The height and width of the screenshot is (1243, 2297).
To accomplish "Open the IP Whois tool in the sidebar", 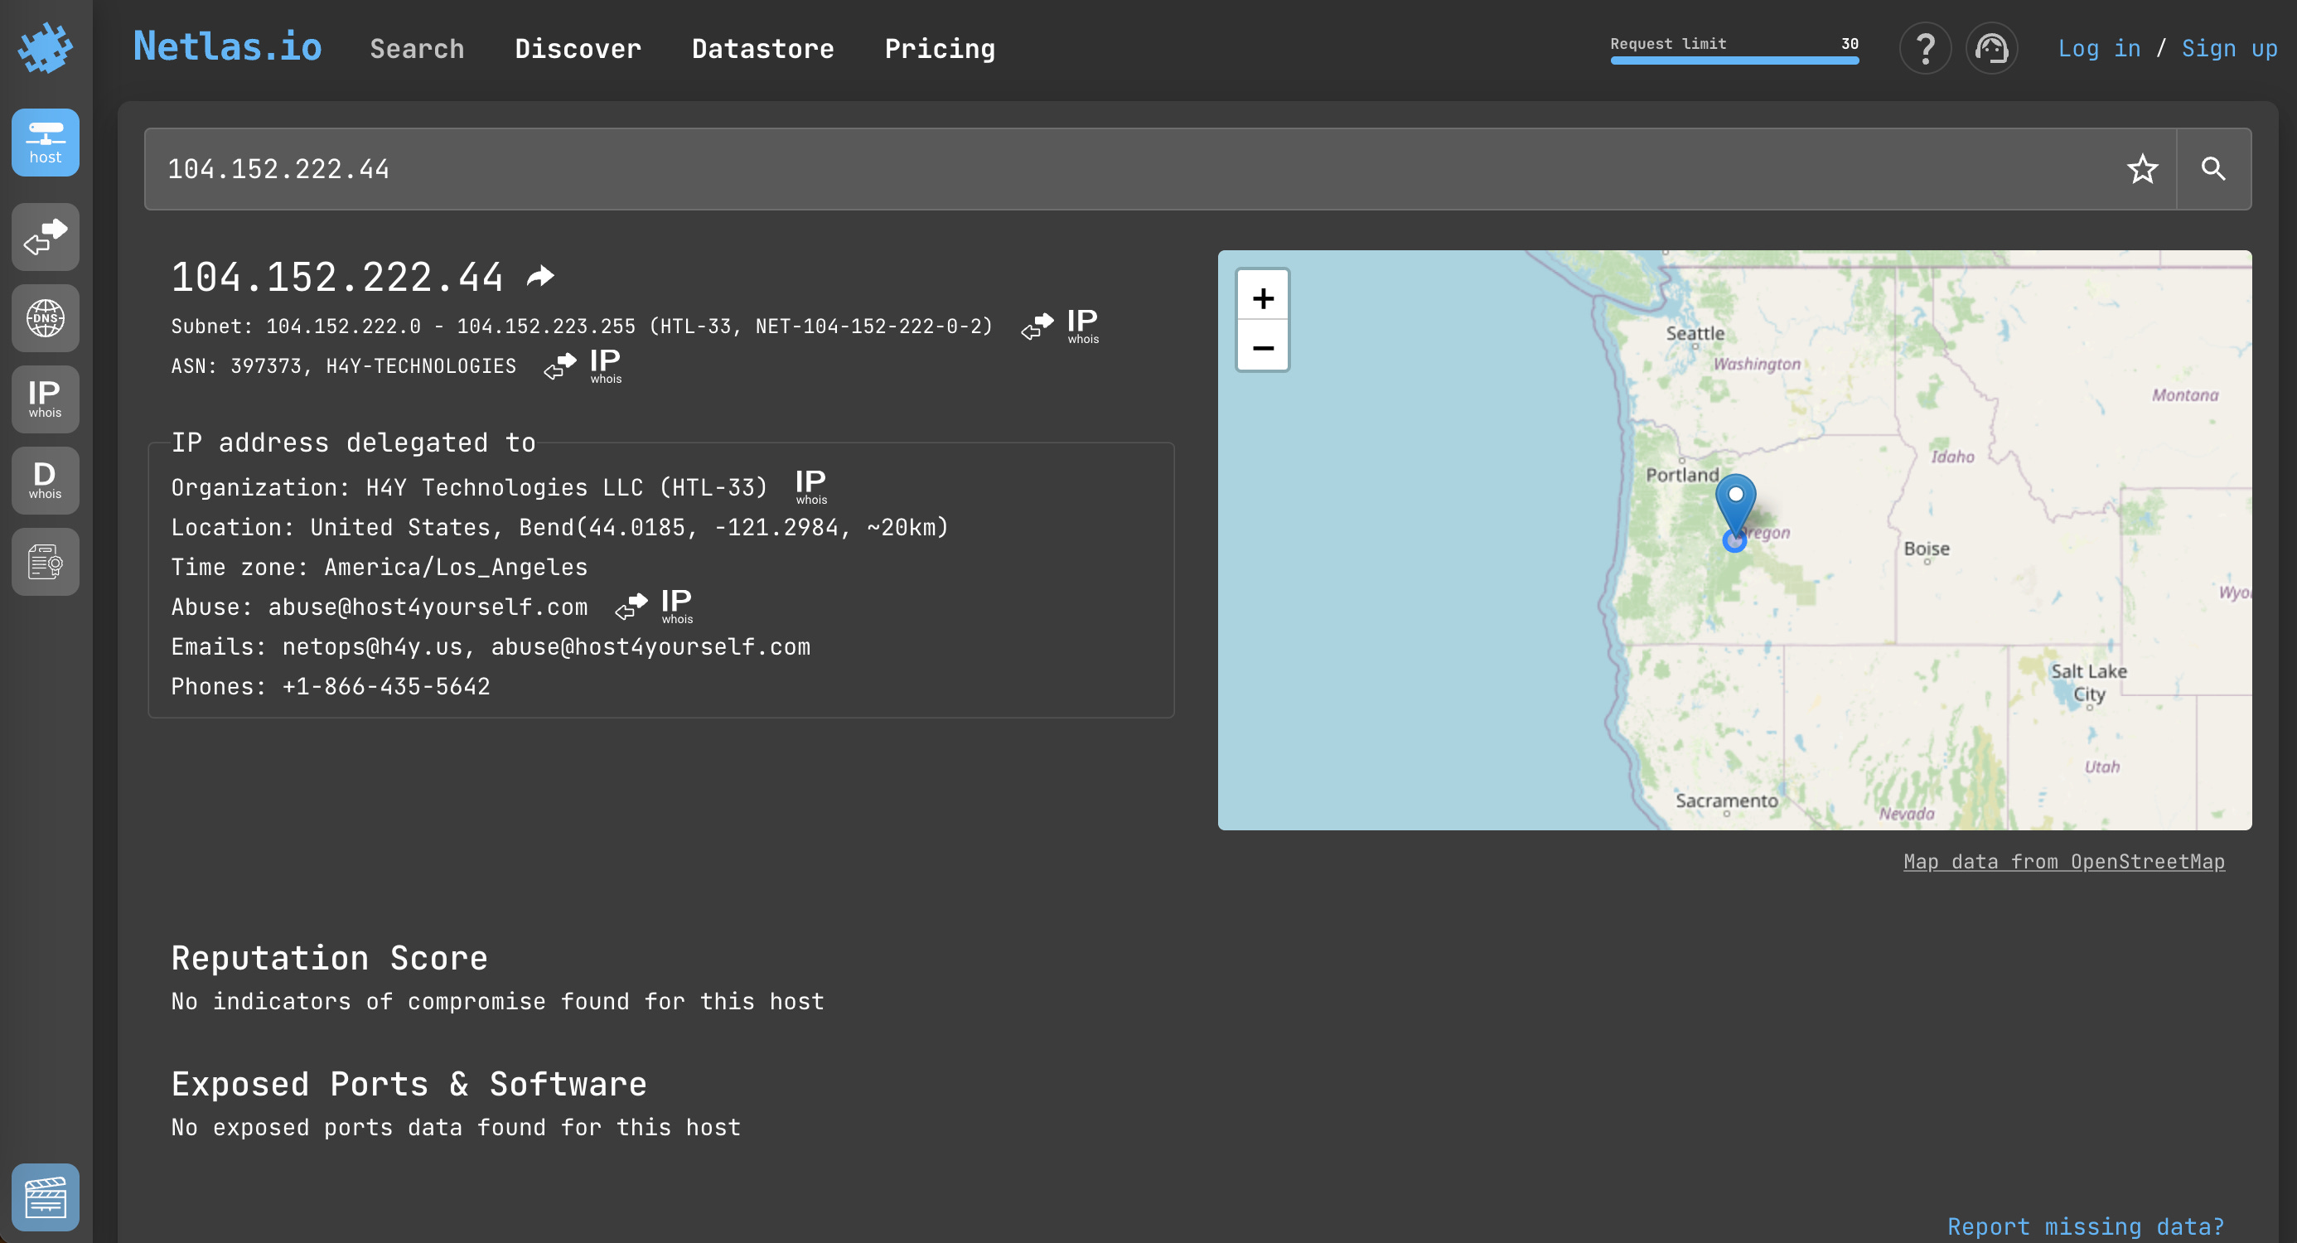I will click(45, 399).
